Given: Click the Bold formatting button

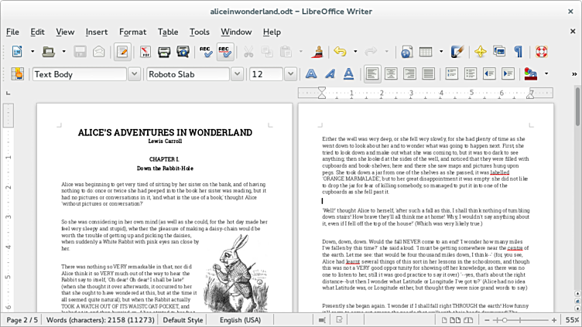Looking at the screenshot, I should tap(311, 74).
